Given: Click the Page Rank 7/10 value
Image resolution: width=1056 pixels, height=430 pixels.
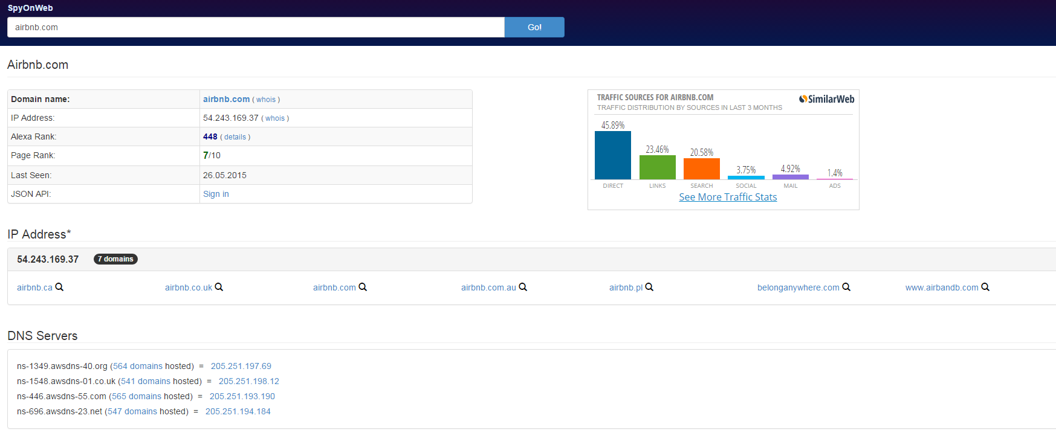Looking at the screenshot, I should (x=212, y=155).
